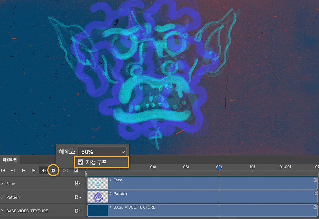319x219 pixels.
Task: Expand Pattern clip chevron in timeline
Action: [x=110, y=194]
